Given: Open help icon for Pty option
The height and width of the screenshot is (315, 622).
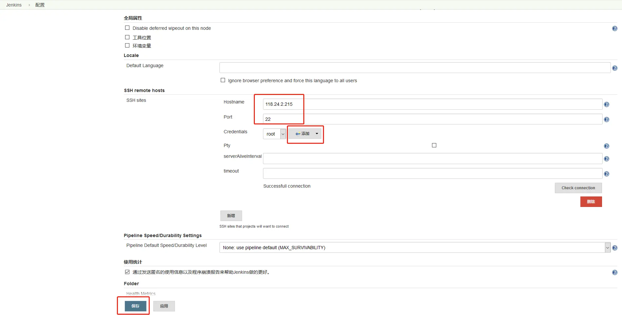Looking at the screenshot, I should (x=607, y=146).
